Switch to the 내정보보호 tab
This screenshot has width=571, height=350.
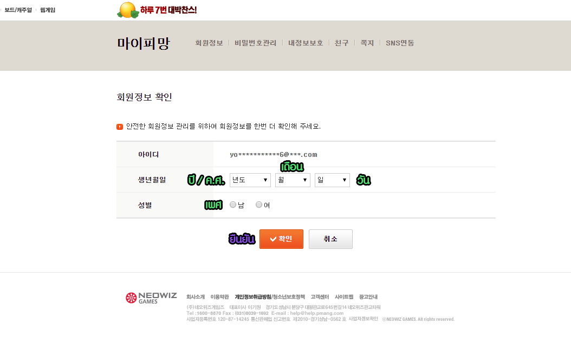tap(306, 43)
